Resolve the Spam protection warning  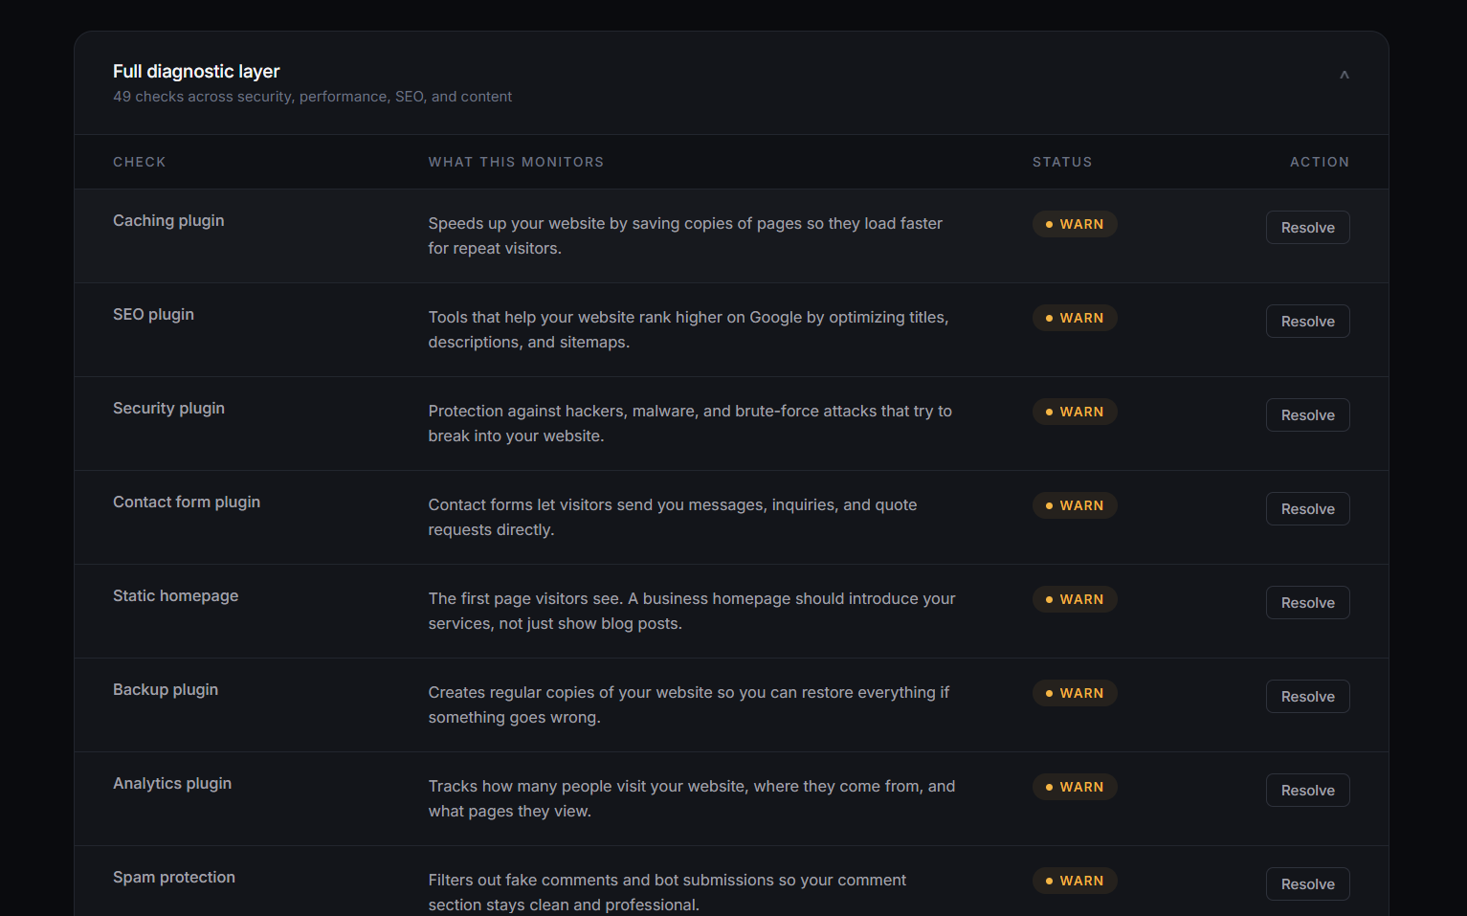[x=1307, y=883]
